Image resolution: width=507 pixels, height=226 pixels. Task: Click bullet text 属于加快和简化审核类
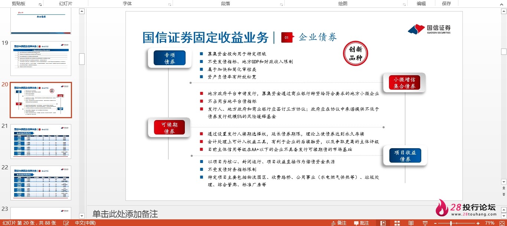(232, 69)
